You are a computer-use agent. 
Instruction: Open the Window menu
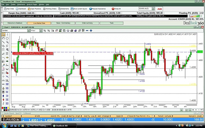point(41,5)
